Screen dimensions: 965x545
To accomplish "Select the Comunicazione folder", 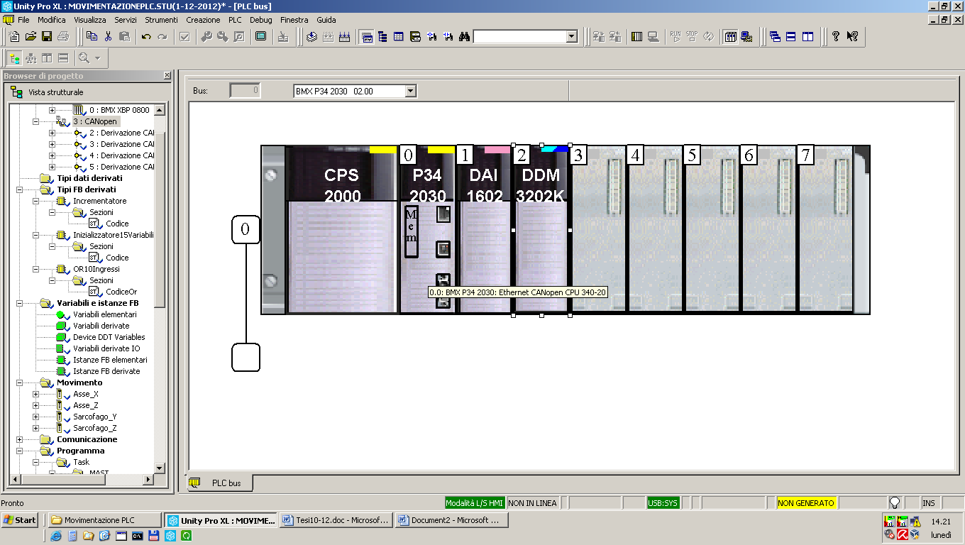I will 87,439.
